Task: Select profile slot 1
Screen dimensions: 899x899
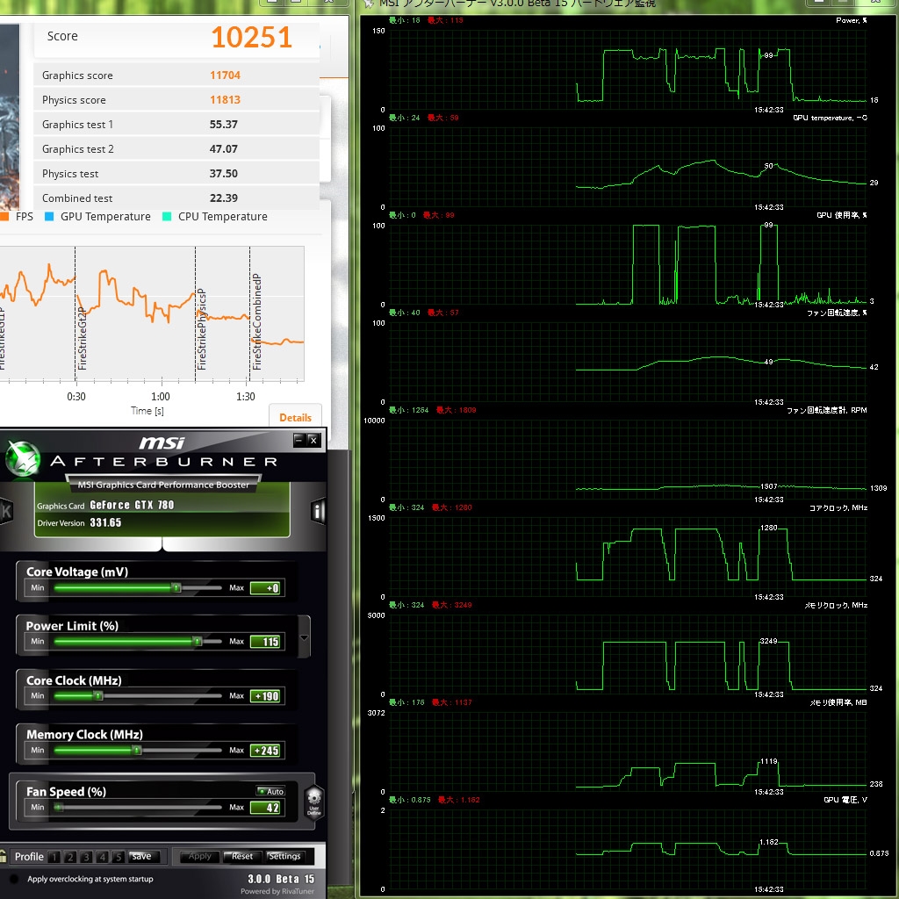Action: (x=54, y=857)
